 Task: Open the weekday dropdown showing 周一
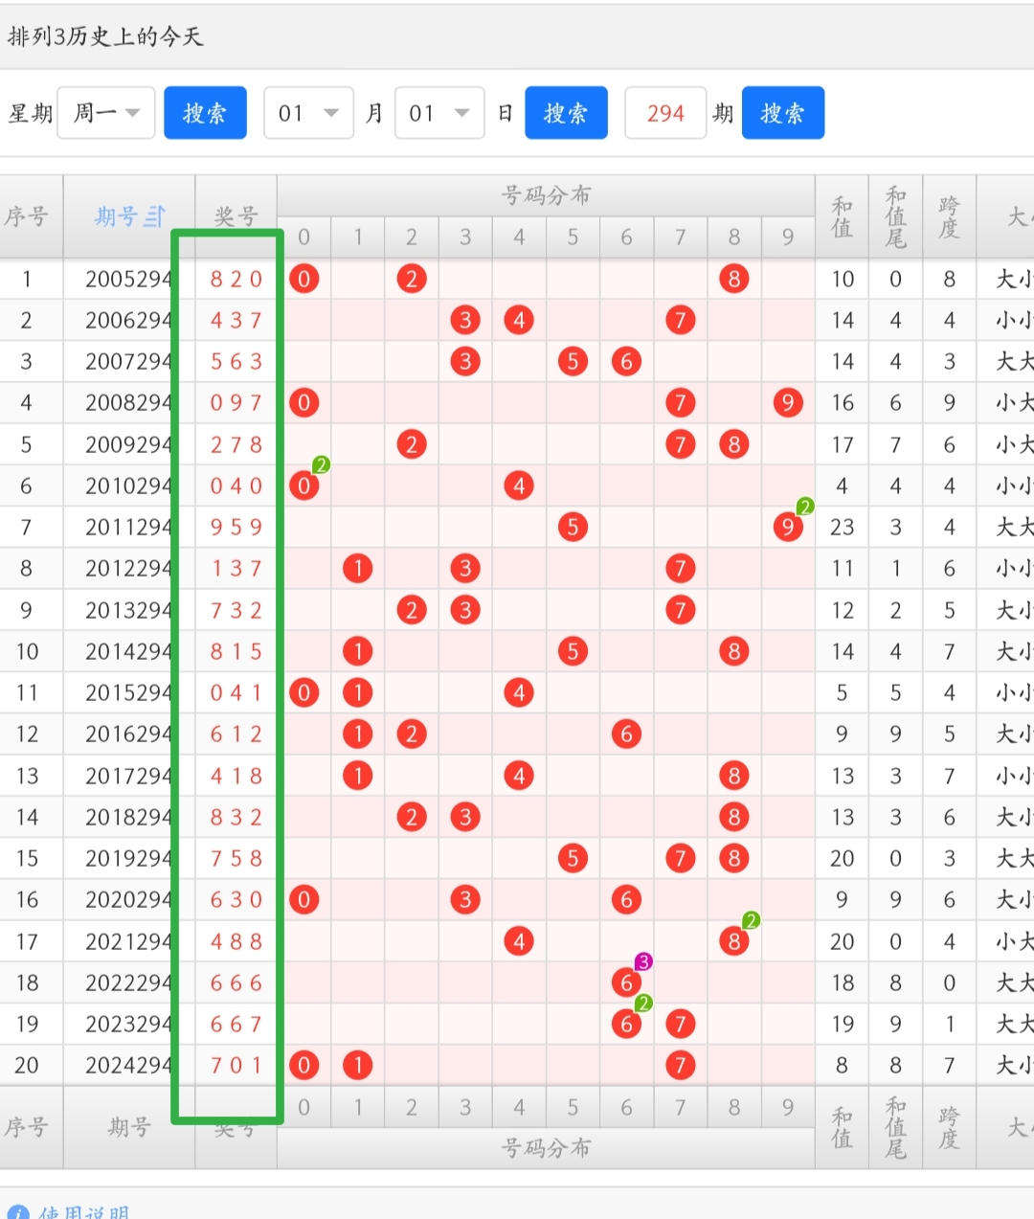pyautogui.click(x=106, y=113)
